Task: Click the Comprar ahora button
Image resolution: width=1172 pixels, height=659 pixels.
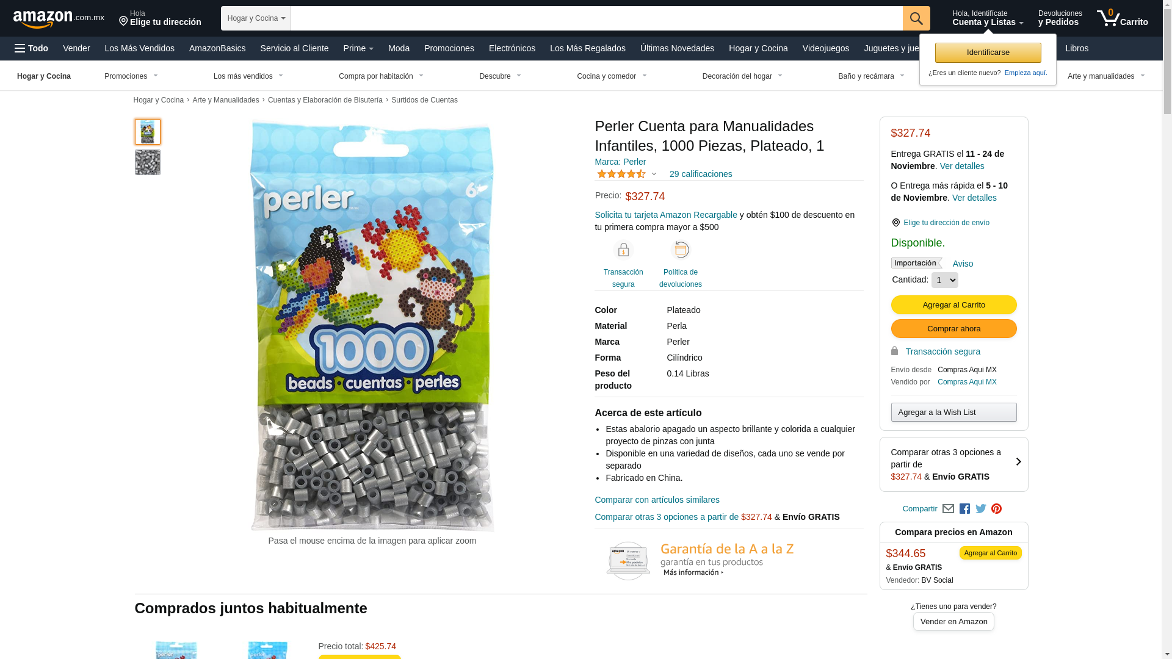Action: pyautogui.click(x=953, y=329)
